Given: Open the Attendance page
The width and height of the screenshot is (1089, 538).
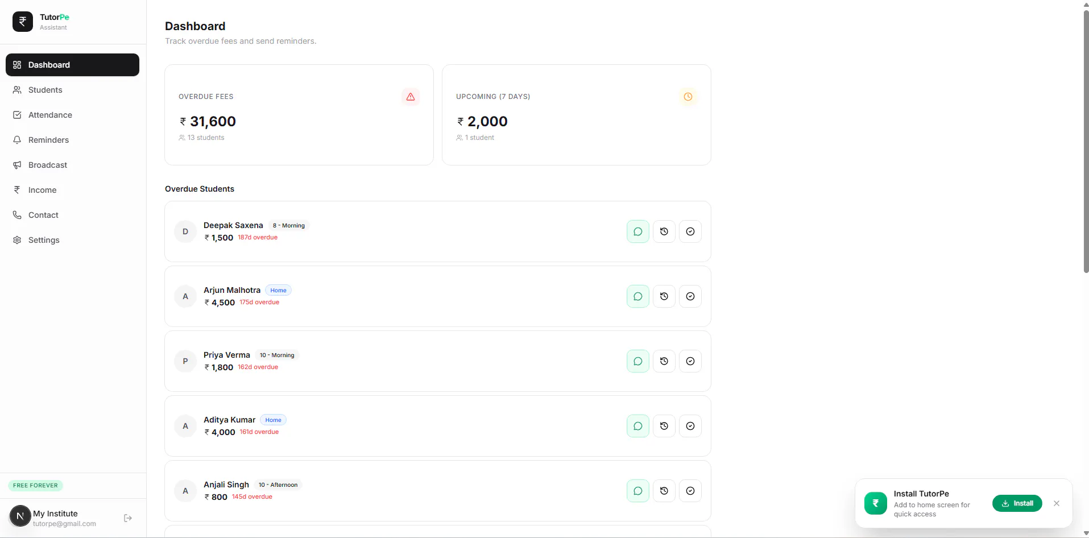Looking at the screenshot, I should point(72,115).
